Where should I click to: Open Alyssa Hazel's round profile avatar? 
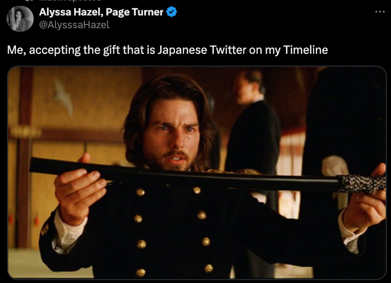(20, 19)
